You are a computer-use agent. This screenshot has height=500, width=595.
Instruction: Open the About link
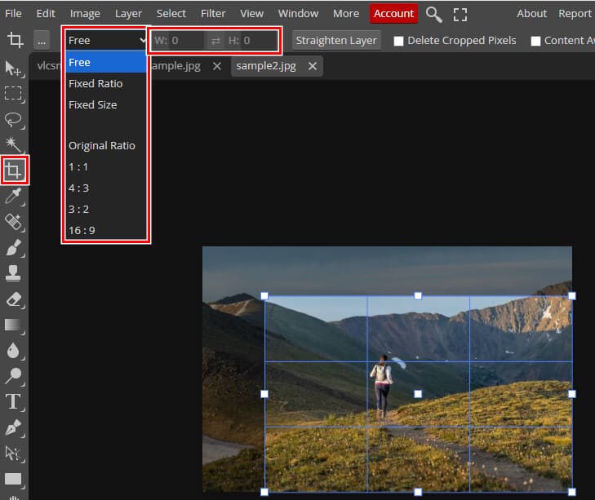[531, 14]
